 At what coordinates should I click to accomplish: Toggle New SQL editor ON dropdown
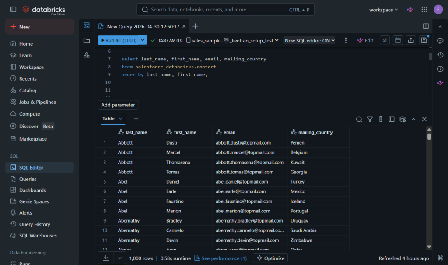coord(309,41)
